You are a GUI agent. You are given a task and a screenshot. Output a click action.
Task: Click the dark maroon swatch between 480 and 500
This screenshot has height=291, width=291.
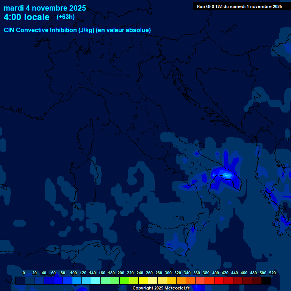pos(257,280)
